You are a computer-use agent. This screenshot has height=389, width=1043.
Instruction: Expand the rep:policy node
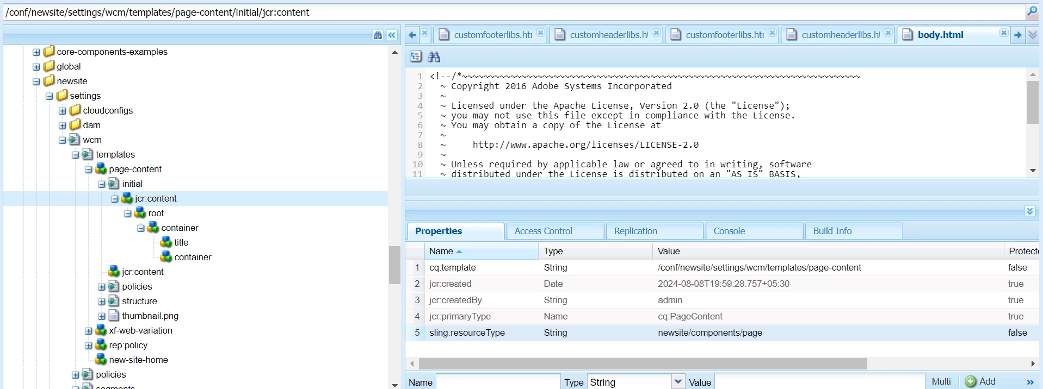tap(89, 346)
